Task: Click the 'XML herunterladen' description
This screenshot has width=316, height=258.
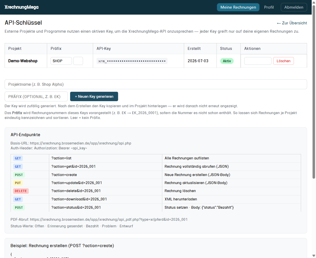Action: tap(181, 199)
